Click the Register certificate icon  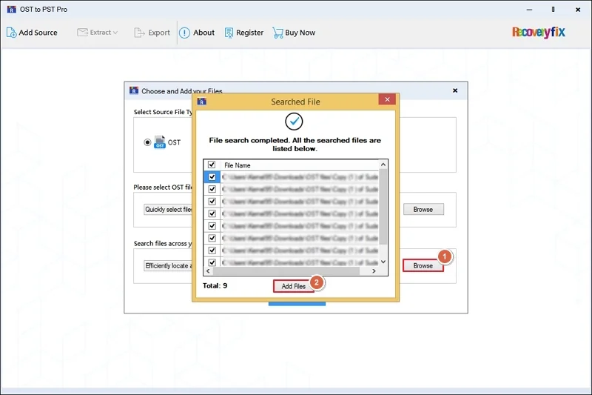click(229, 33)
